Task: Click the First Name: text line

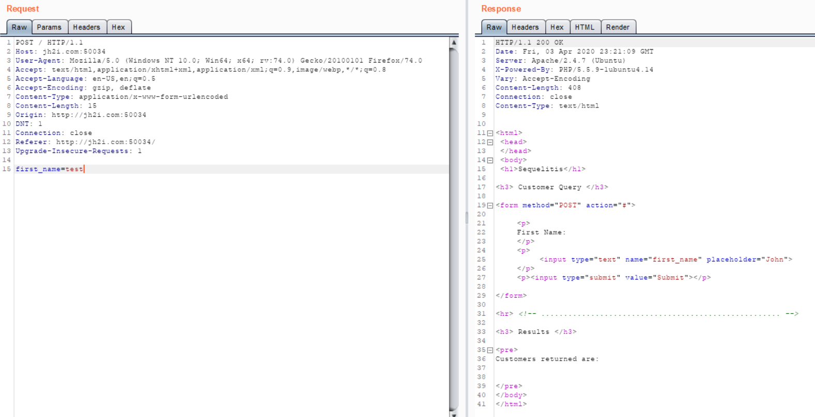Action: [x=541, y=233]
